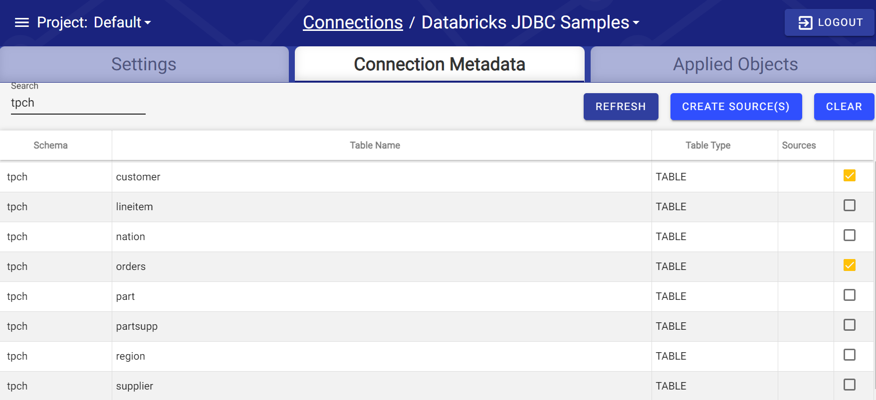
Task: Follow the Connections breadcrumb link
Action: (353, 22)
